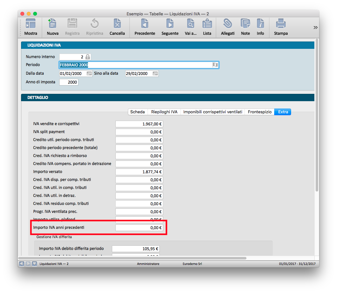Click the Mostra toolbar icon
The height and width of the screenshot is (293, 337).
click(x=31, y=24)
